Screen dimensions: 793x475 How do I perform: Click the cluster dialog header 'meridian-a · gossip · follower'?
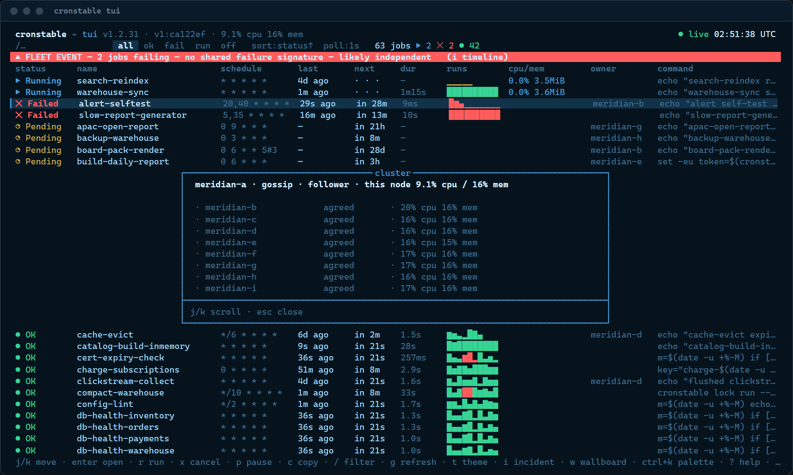click(272, 184)
